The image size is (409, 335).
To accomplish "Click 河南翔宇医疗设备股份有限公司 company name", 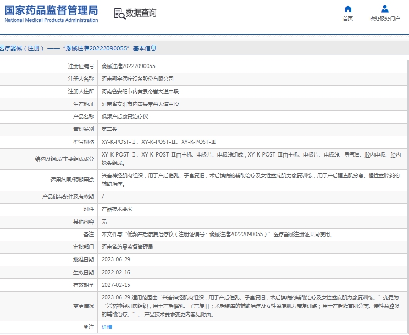I will [x=137, y=79].
